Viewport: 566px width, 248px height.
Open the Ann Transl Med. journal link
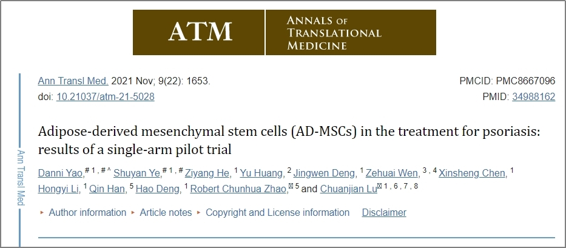tap(73, 81)
